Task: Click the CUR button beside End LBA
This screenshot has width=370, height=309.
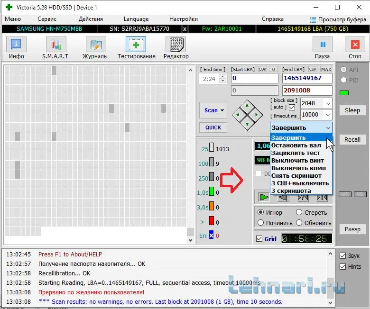Action: tap(313, 69)
